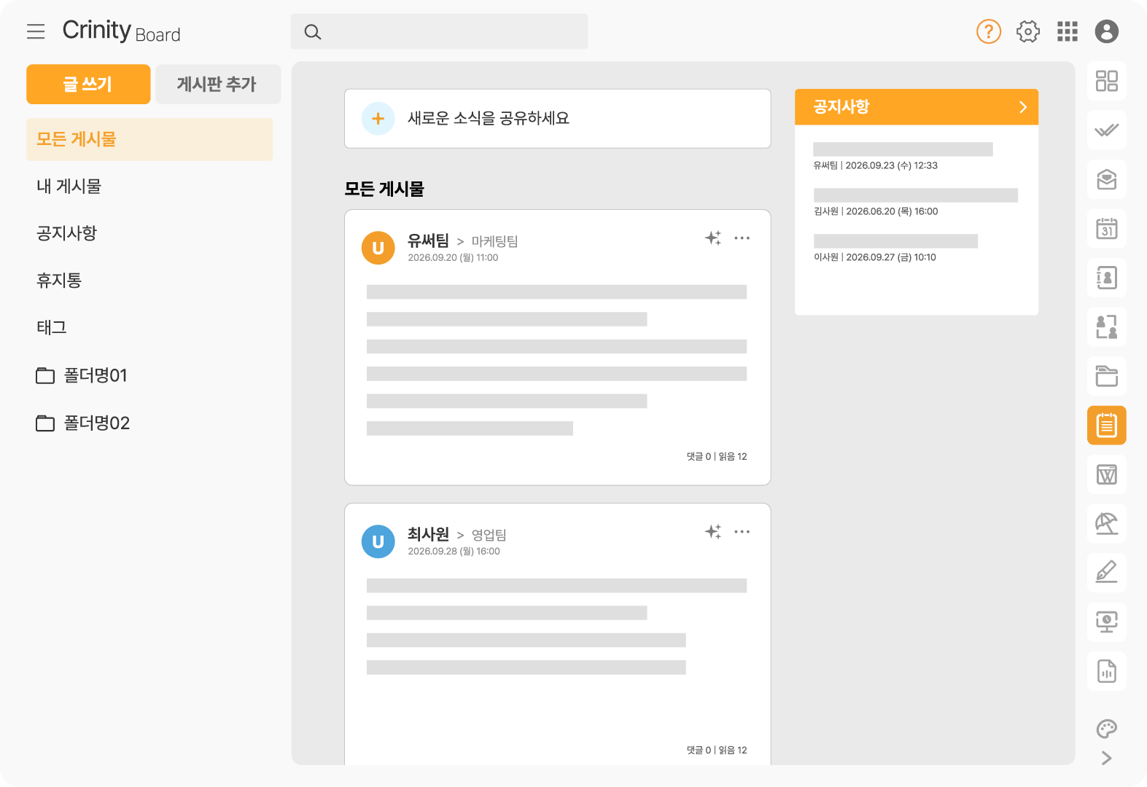Image resolution: width=1147 pixels, height=787 pixels.
Task: Click 유써팀 author name on first post
Action: [x=428, y=240]
